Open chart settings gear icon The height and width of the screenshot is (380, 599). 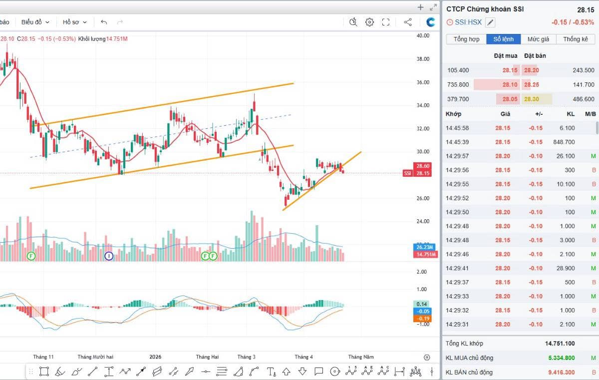tap(369, 22)
